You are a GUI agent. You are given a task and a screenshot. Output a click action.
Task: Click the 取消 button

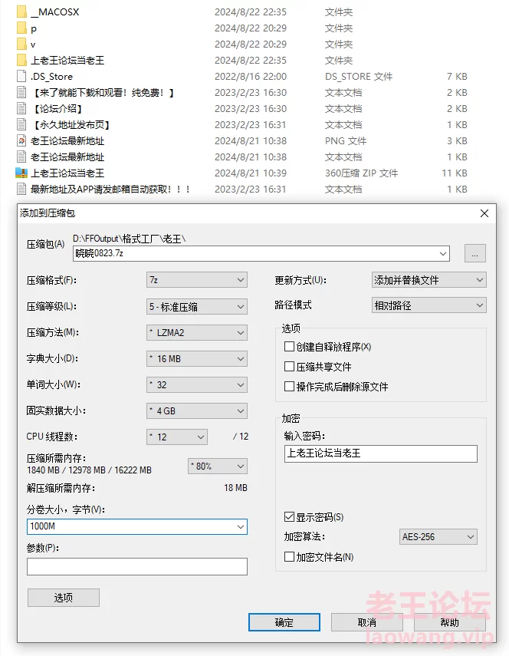367,622
